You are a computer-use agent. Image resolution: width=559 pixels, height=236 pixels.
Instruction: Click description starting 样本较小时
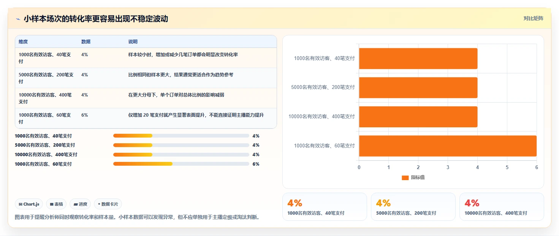click(x=183, y=55)
